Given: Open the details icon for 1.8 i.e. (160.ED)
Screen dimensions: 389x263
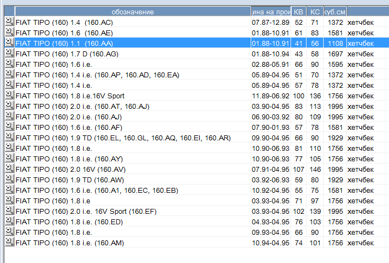Looking at the screenshot, I should [9, 222].
